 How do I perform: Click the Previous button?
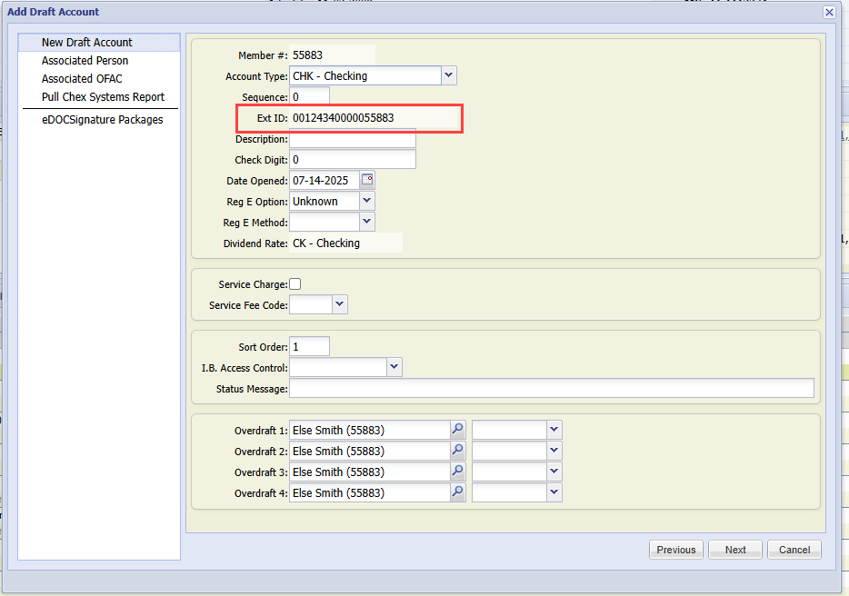675,550
